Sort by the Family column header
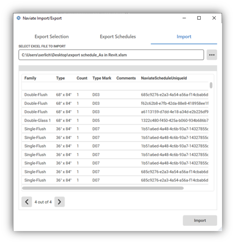Screen dimensions: 235x244 [x=30, y=78]
